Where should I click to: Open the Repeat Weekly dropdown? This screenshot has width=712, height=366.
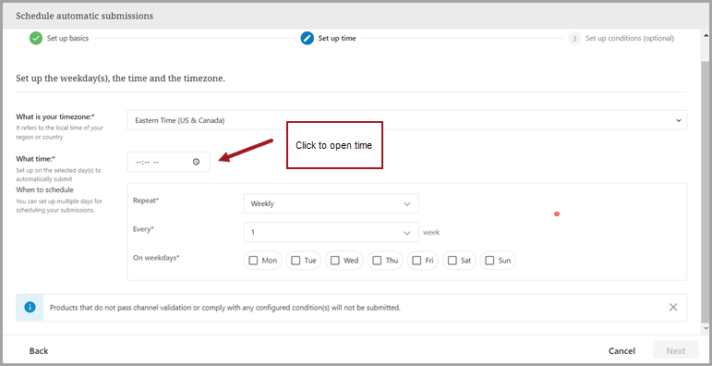point(331,203)
